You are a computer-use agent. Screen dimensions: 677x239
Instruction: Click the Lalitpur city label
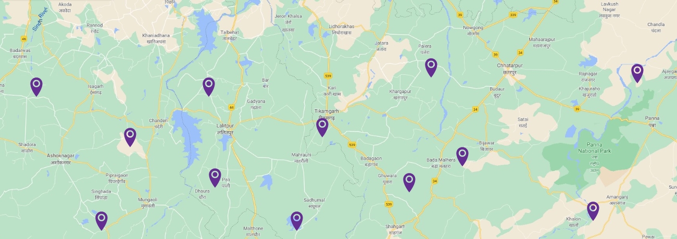[227, 129]
